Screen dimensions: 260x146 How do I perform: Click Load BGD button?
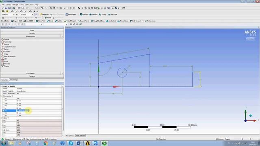click(x=28, y=21)
